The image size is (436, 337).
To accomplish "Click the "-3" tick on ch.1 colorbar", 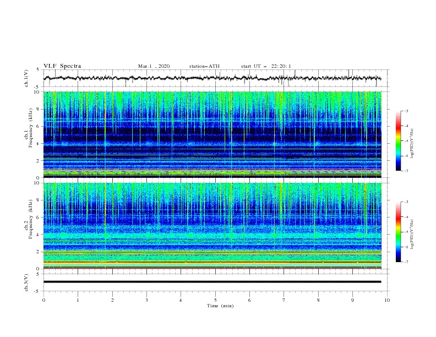I will [x=406, y=111].
